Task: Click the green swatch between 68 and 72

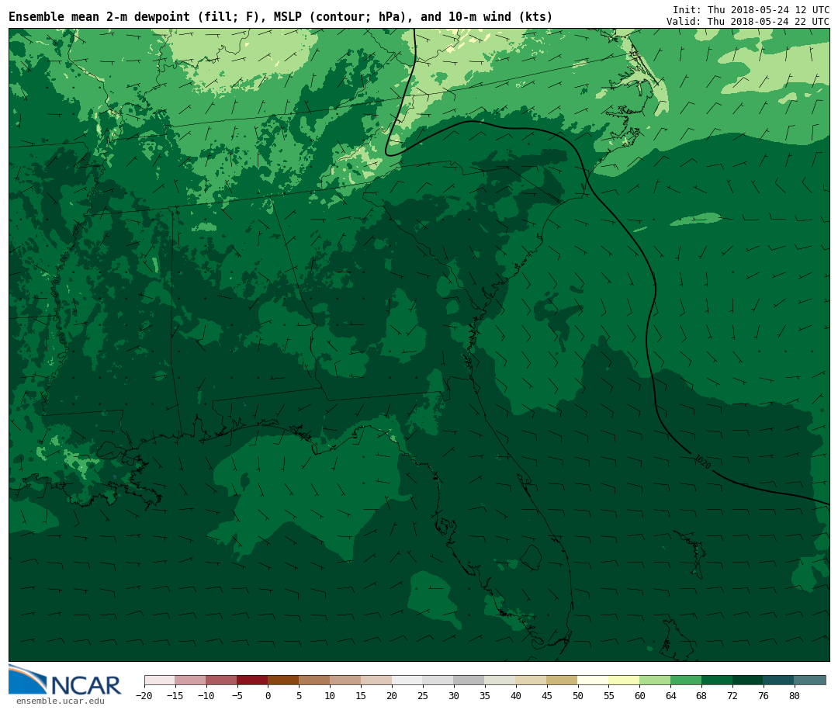Action: coord(717,681)
